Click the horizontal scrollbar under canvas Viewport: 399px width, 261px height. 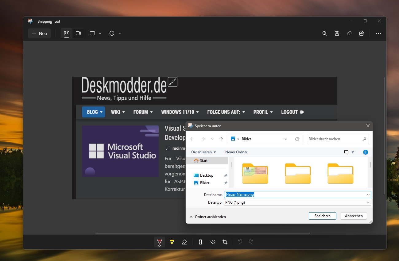tap(203, 233)
